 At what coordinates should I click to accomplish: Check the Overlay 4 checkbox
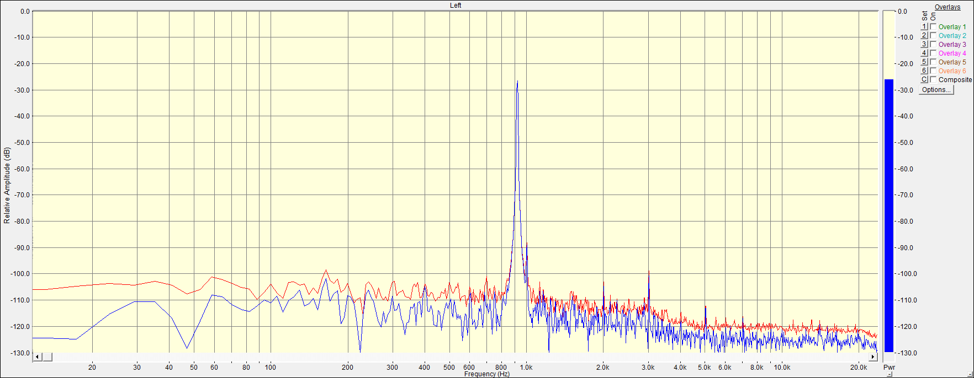tap(933, 53)
